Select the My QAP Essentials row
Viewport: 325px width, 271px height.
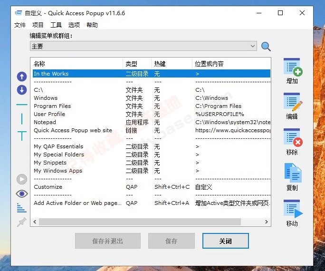151,146
